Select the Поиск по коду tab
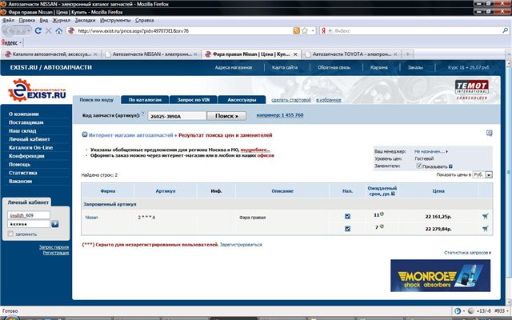The width and height of the screenshot is (512, 320). (96, 100)
